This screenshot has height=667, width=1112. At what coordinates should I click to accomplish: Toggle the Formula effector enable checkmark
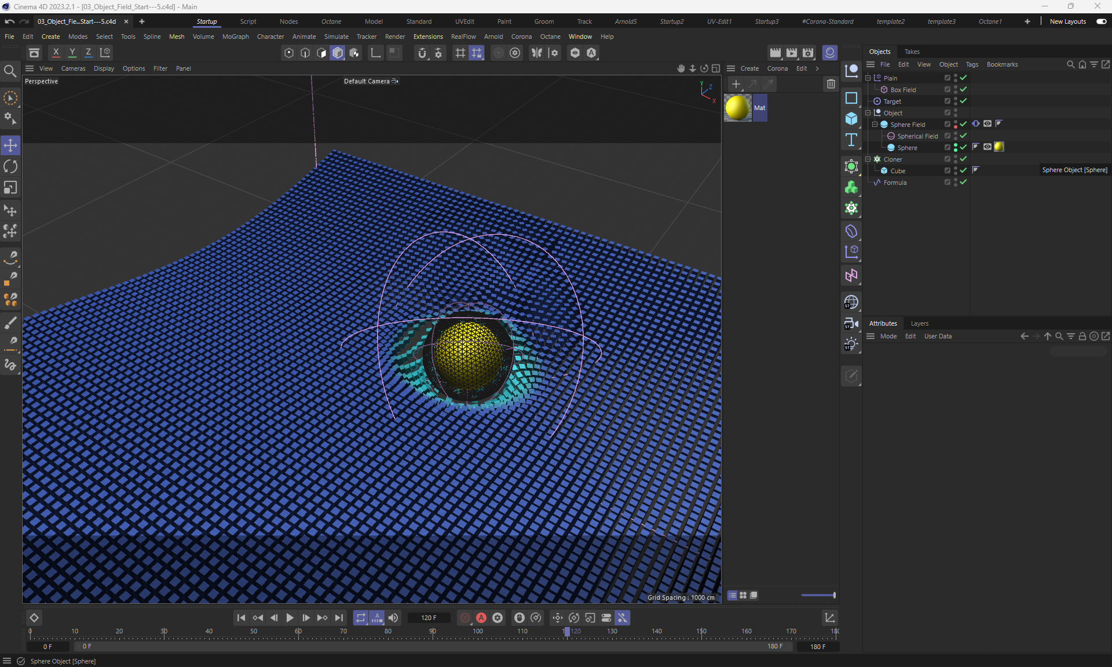(963, 182)
